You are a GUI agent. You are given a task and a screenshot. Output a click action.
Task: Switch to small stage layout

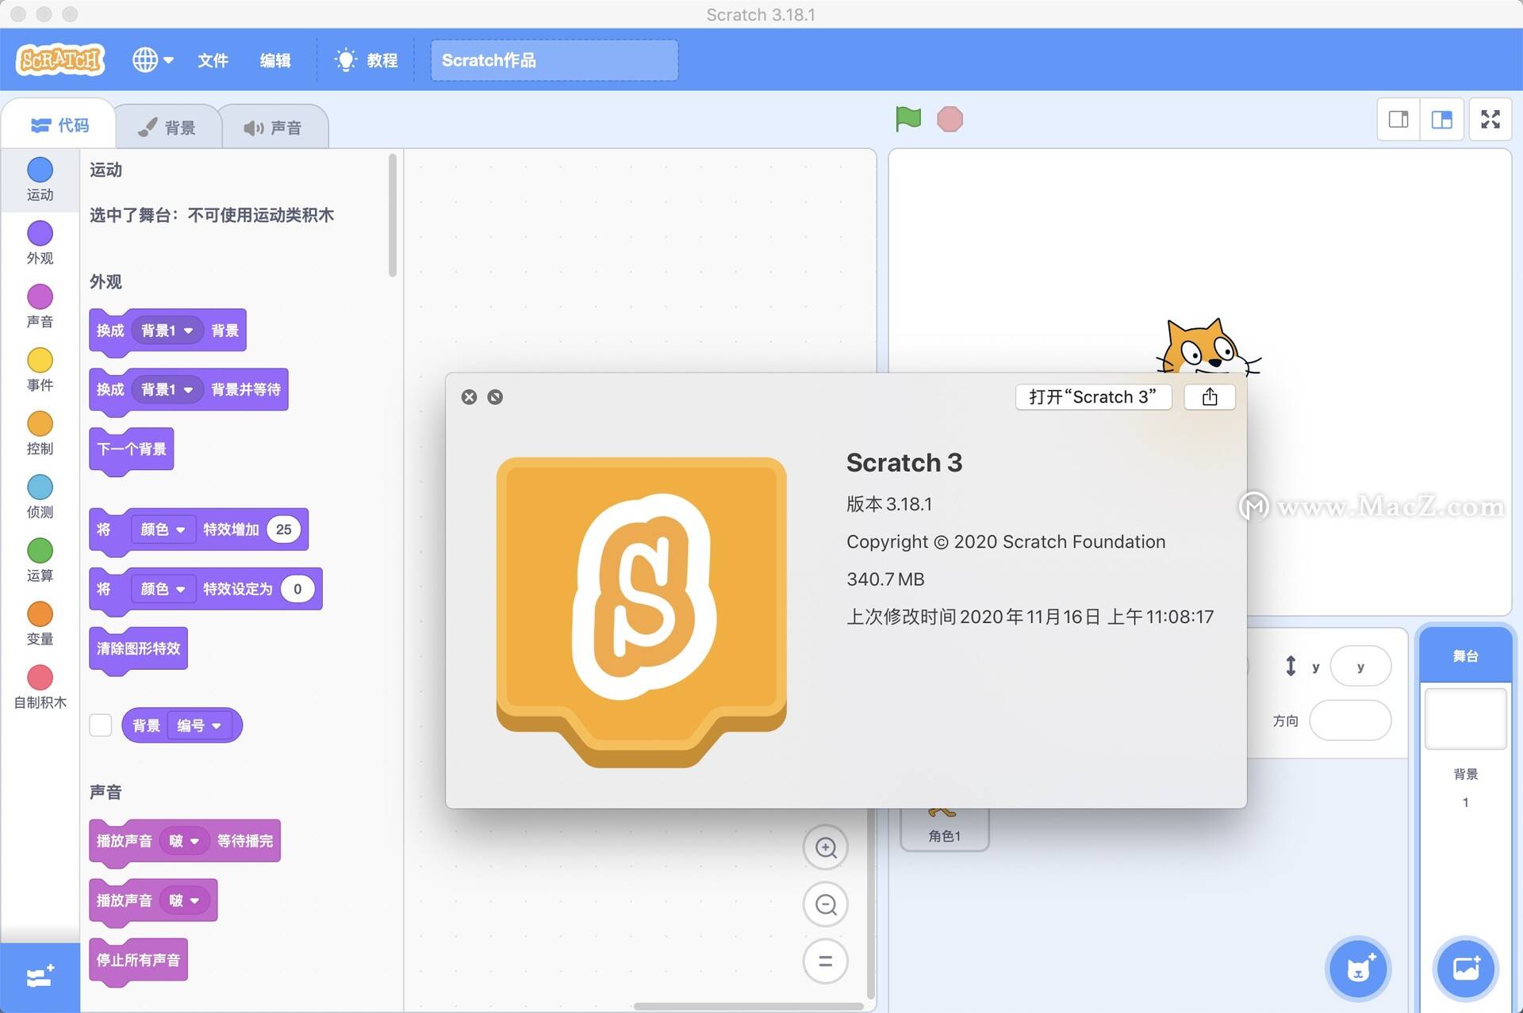[x=1398, y=120]
